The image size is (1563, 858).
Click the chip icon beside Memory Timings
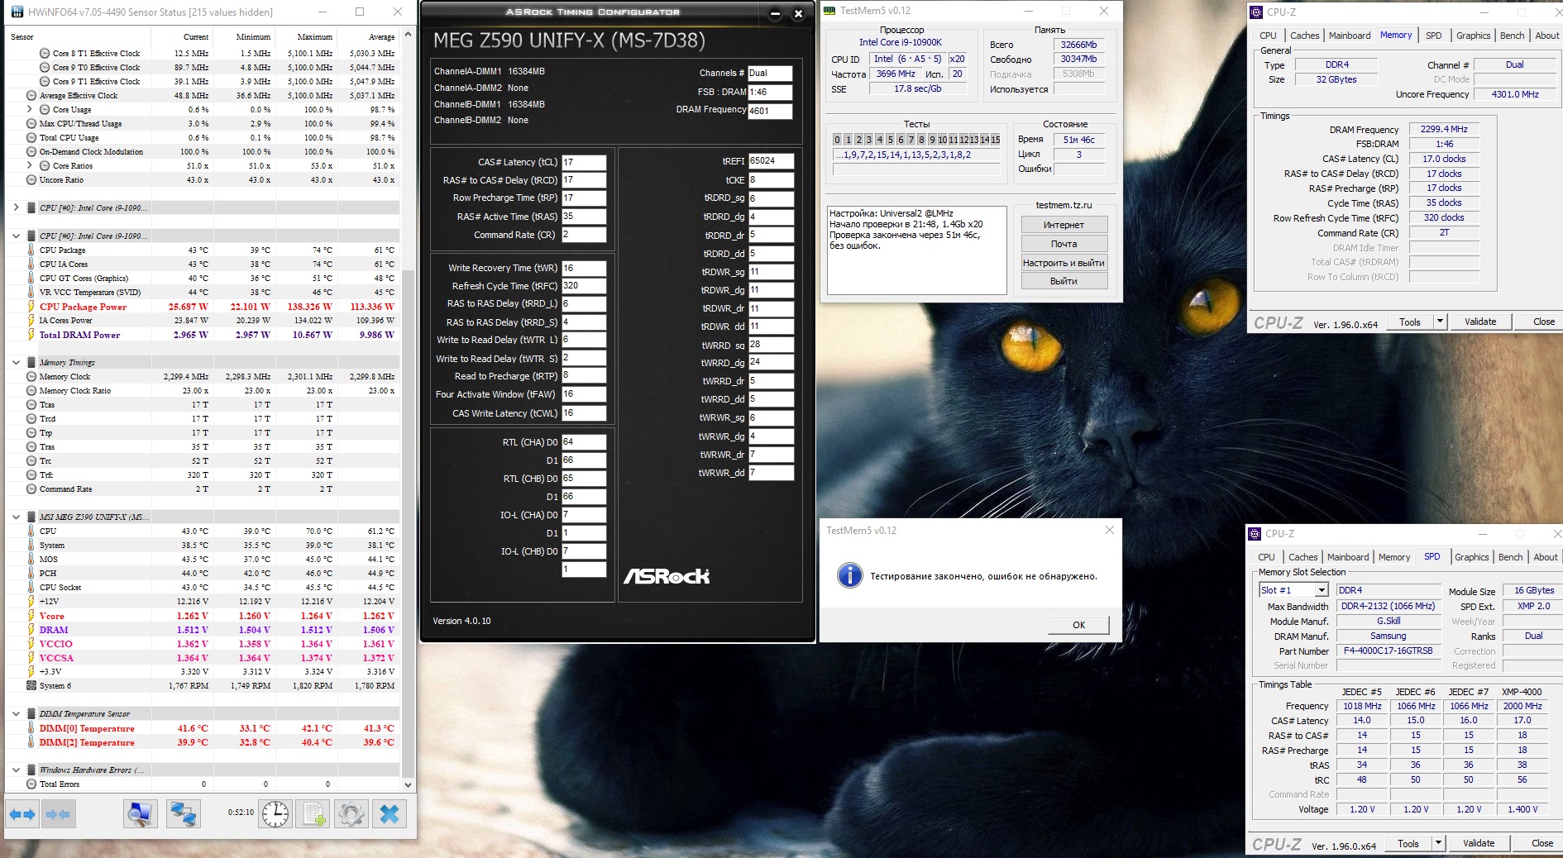tap(31, 362)
